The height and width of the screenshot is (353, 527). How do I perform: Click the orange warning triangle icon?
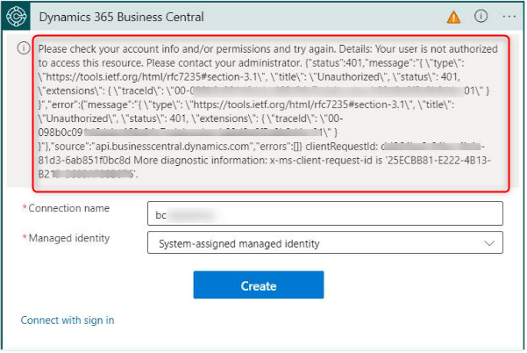coord(453,17)
